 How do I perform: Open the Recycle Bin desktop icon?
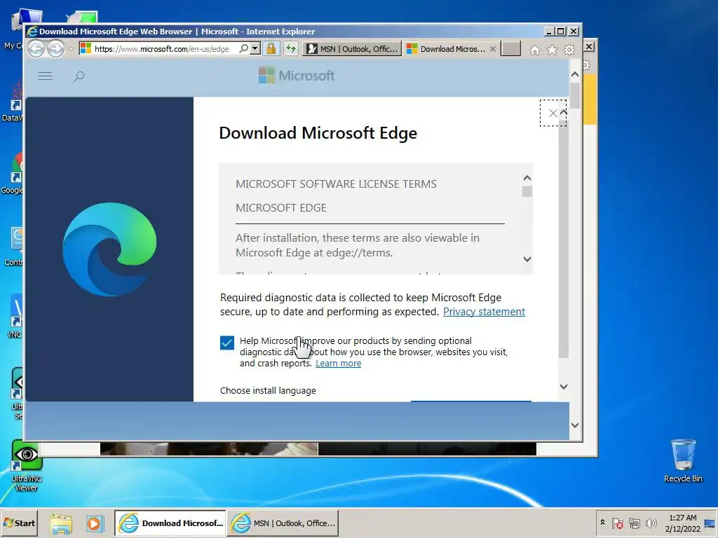click(x=683, y=460)
